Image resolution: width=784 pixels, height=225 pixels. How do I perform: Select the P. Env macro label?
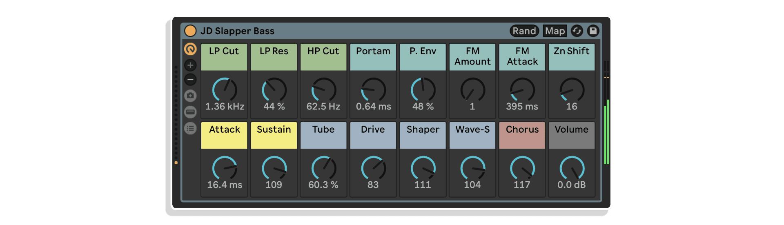click(423, 57)
